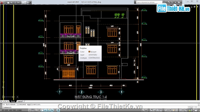Expand the Quick Access Toolbar customize dropdown
The height and width of the screenshot is (112, 200).
point(31,2)
